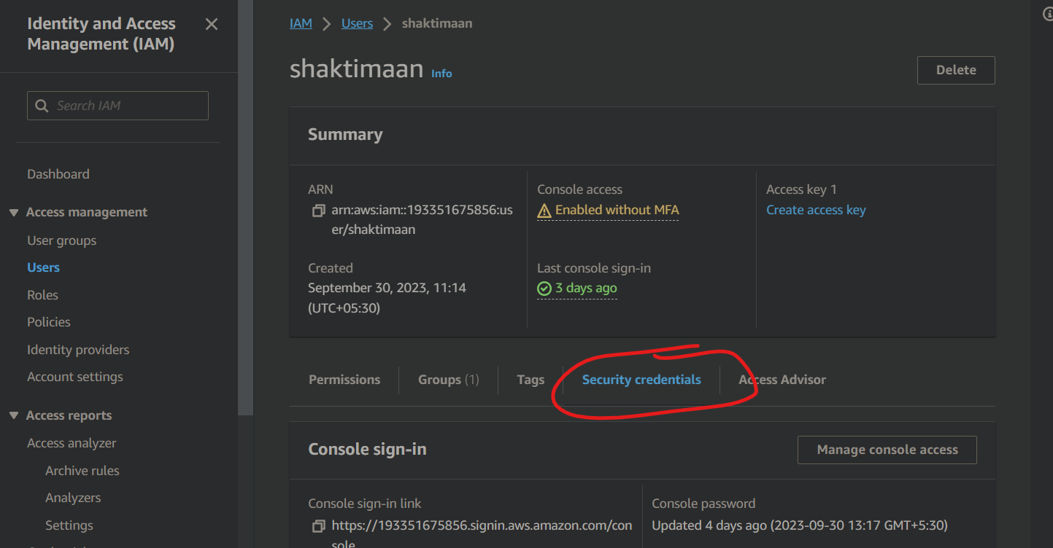Collapse the Access management section
Image resolution: width=1053 pixels, height=548 pixels.
pyautogui.click(x=14, y=213)
